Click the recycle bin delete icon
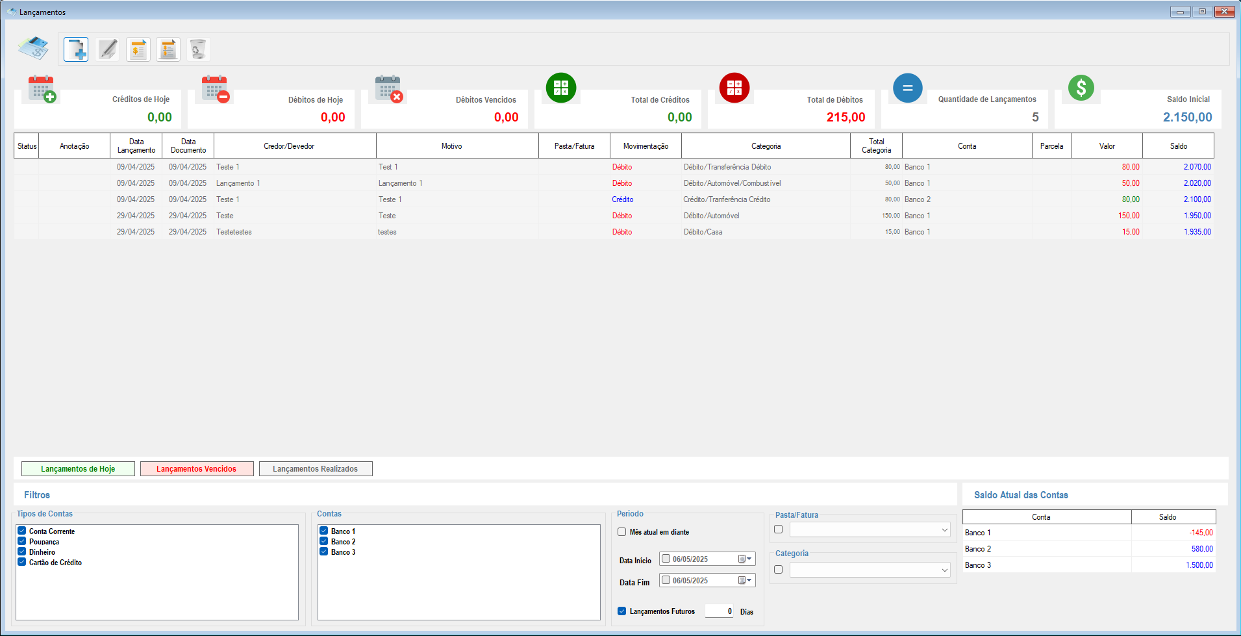The width and height of the screenshot is (1241, 636). (198, 49)
